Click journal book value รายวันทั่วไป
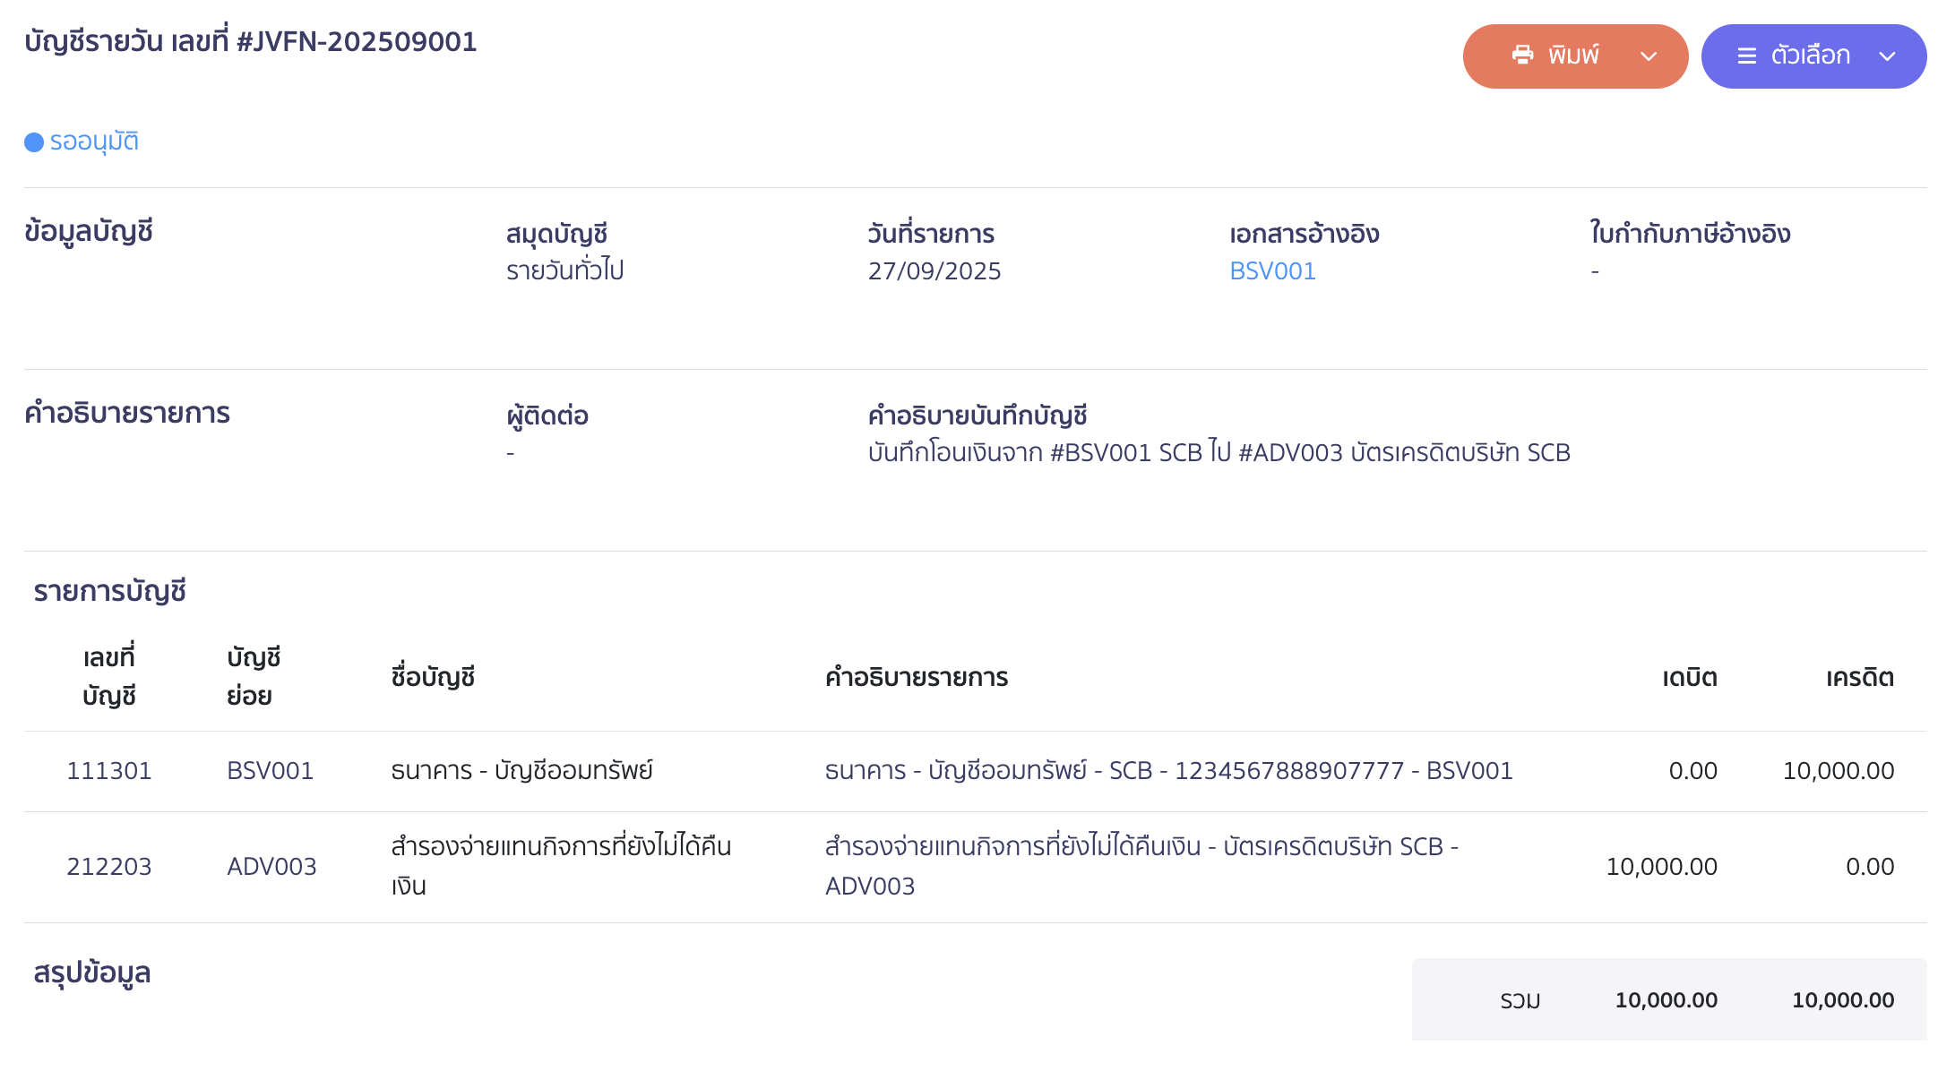 tap(564, 270)
